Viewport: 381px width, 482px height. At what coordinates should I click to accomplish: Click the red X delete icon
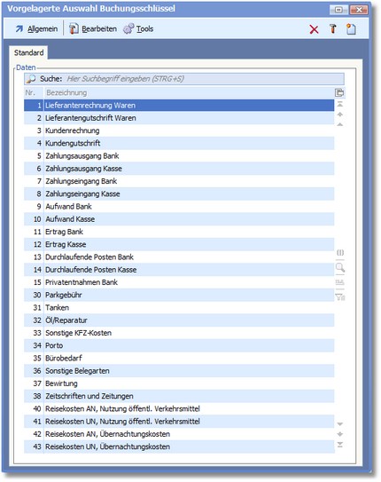(314, 29)
